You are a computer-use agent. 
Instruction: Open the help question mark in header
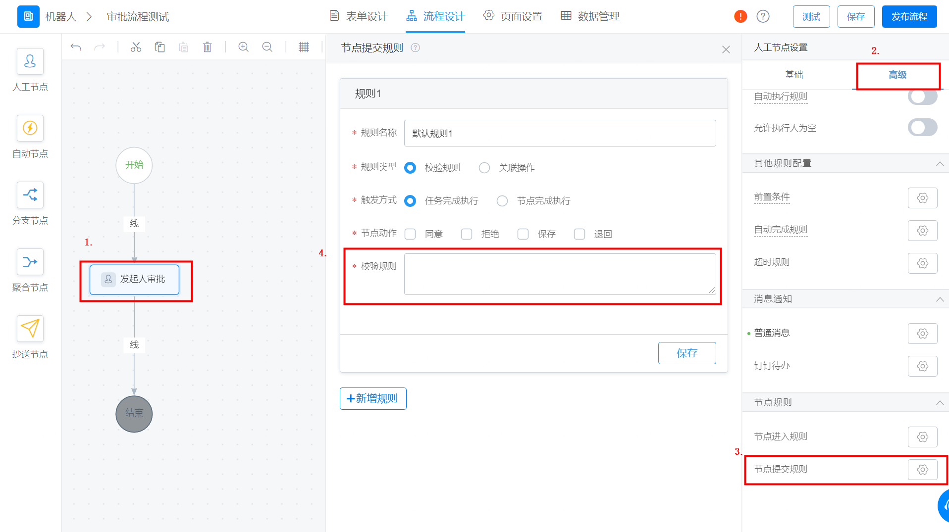763,16
